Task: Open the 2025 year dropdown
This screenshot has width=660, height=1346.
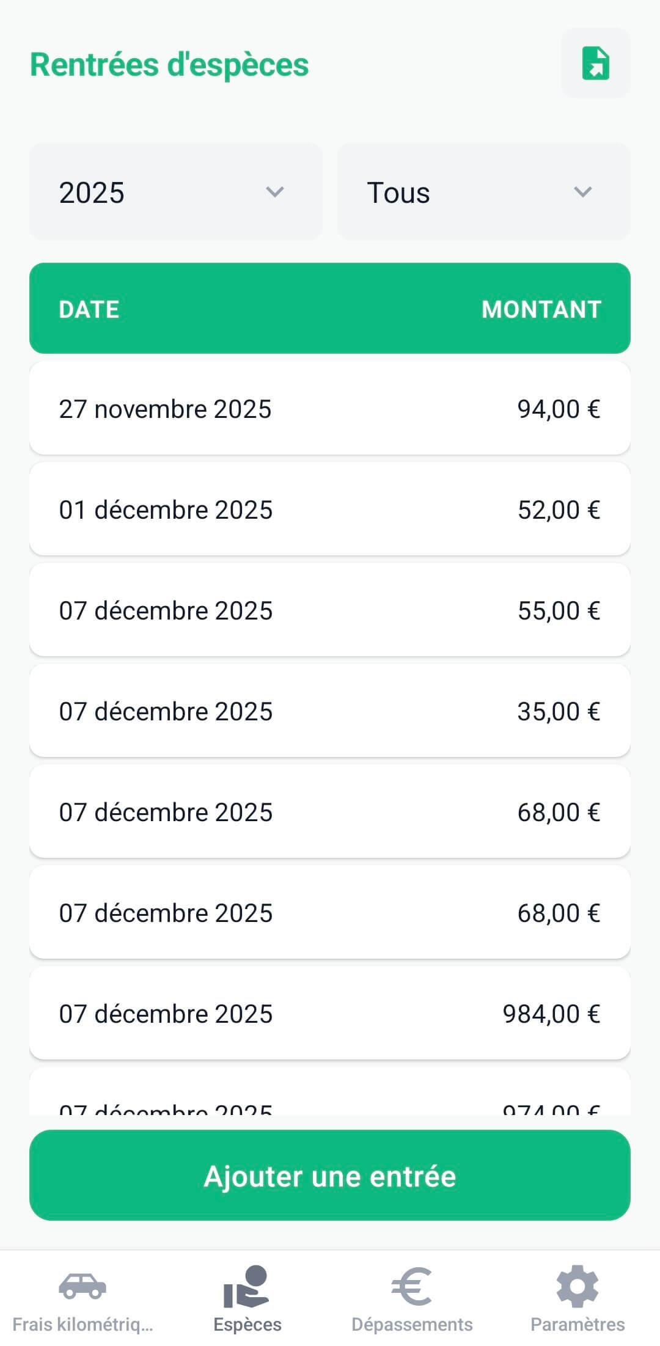Action: point(175,192)
